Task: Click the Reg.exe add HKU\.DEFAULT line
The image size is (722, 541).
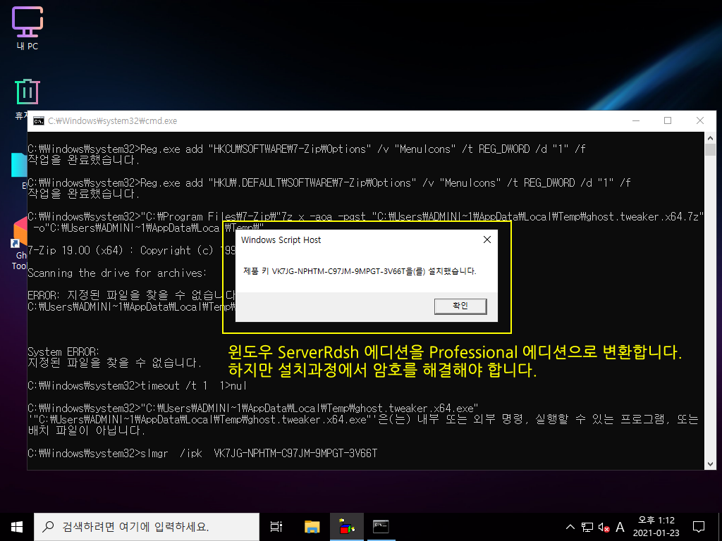Action: click(329, 183)
